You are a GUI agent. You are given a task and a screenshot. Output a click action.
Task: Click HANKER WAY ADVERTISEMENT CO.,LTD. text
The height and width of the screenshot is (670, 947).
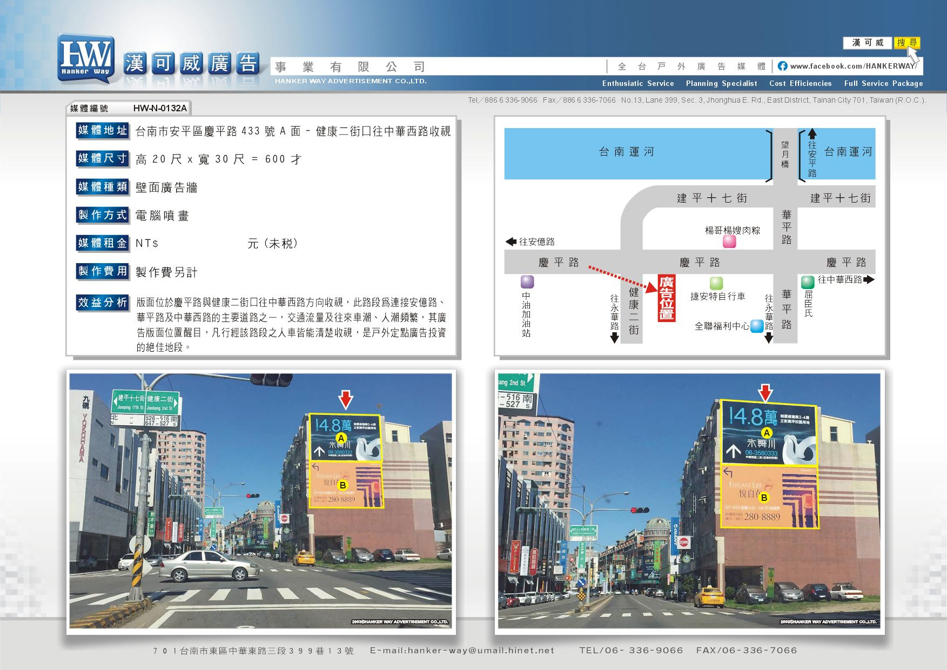(351, 81)
